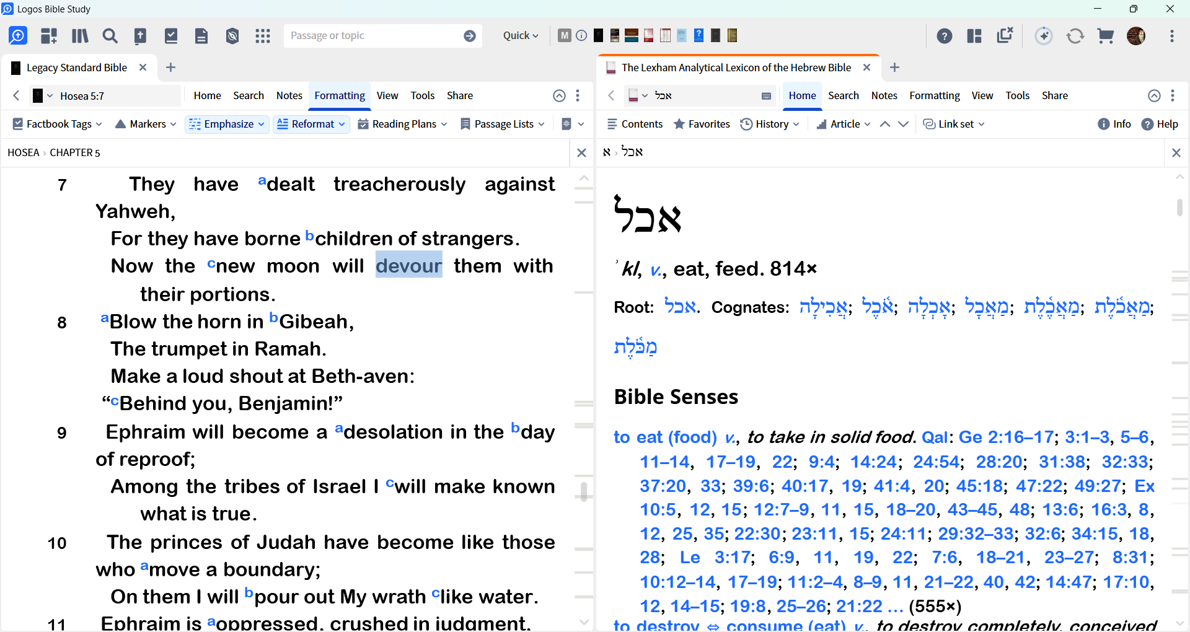Open the main Help question-mark icon
The height and width of the screenshot is (632, 1190).
(945, 36)
